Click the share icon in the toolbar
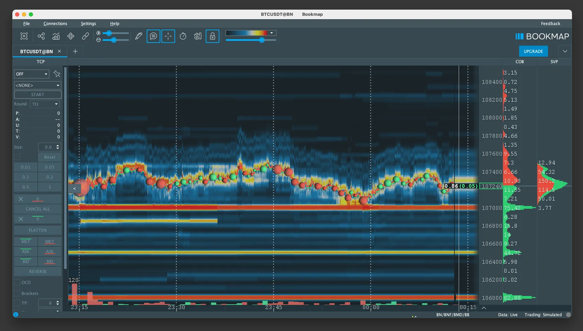 (41, 36)
